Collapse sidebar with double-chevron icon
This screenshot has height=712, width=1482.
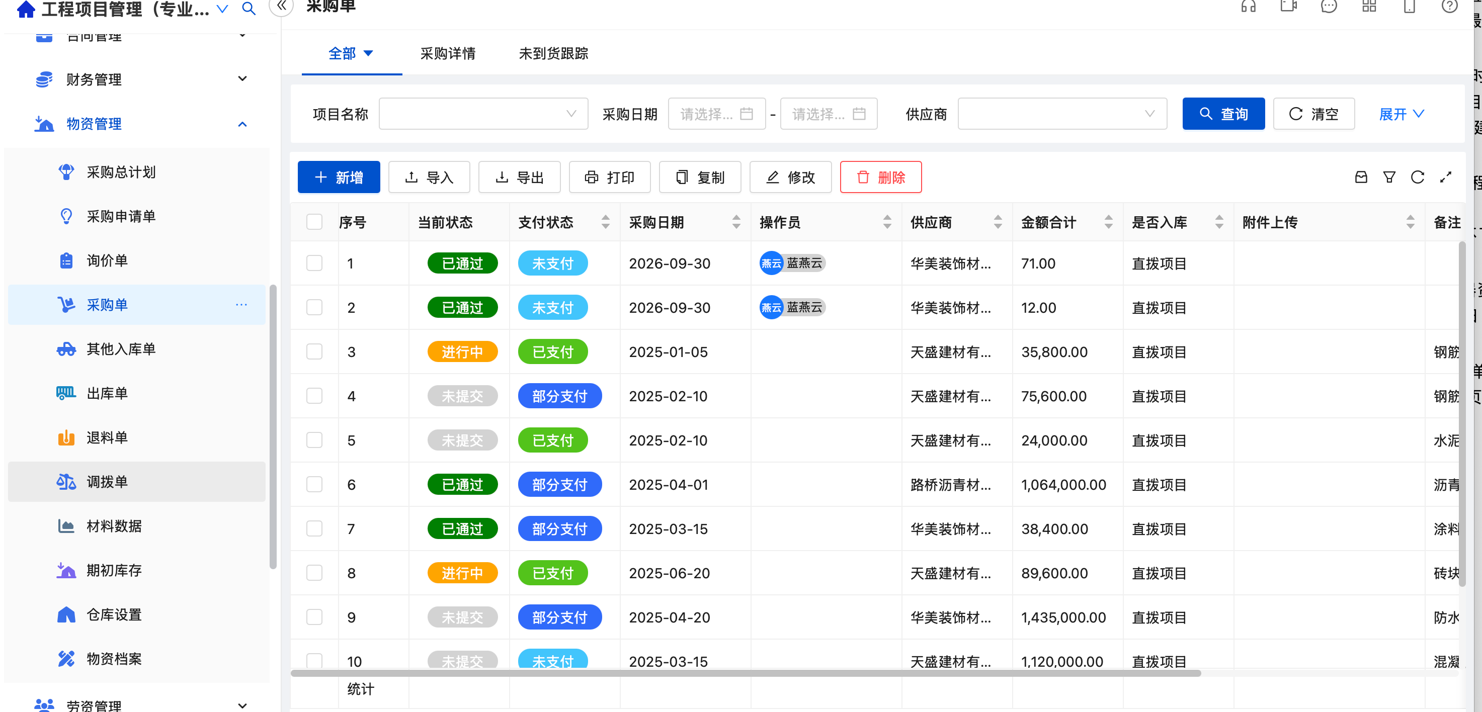point(281,7)
